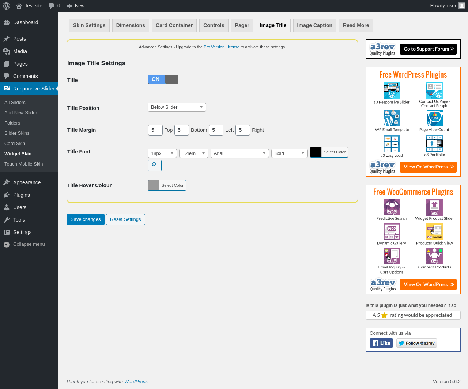Open the font preview magnifier button
This screenshot has width=468, height=389.
point(155,165)
